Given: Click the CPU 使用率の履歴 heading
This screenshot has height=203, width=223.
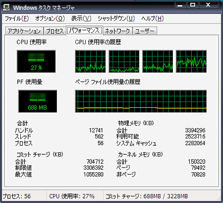Looking at the screenshot, I should pos(98,42).
